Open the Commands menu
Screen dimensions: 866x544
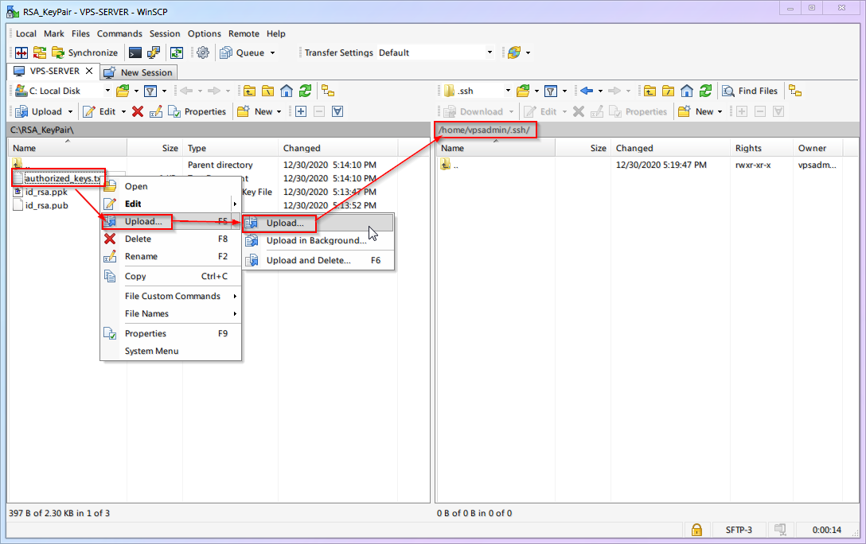point(119,33)
